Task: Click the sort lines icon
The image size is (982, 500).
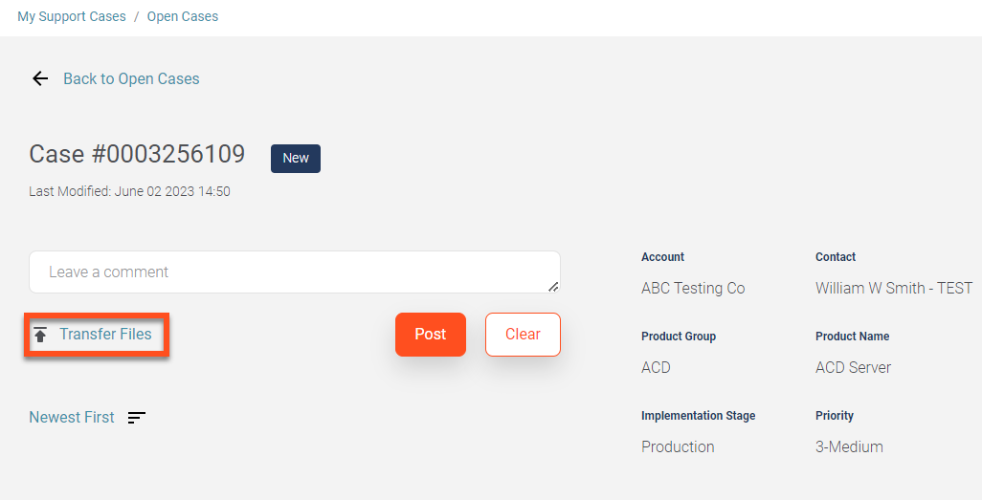Action: 137,418
